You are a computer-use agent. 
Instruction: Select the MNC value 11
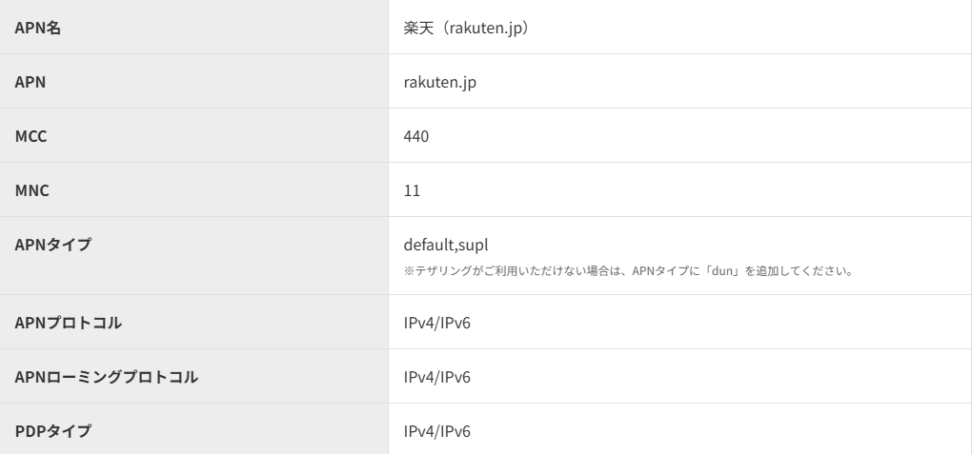[412, 190]
